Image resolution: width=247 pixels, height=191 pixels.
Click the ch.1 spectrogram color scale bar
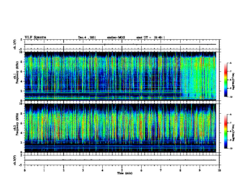tap(225, 80)
